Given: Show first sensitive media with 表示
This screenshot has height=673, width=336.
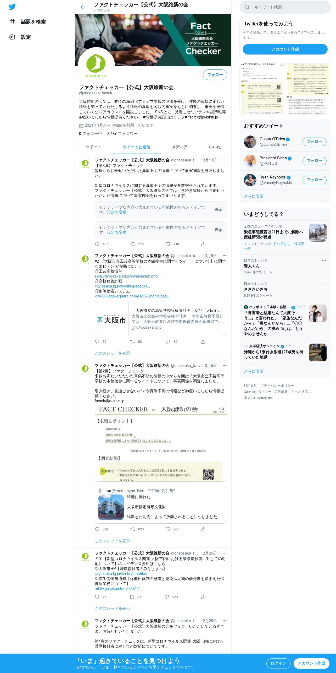Looking at the screenshot, I should point(219,210).
